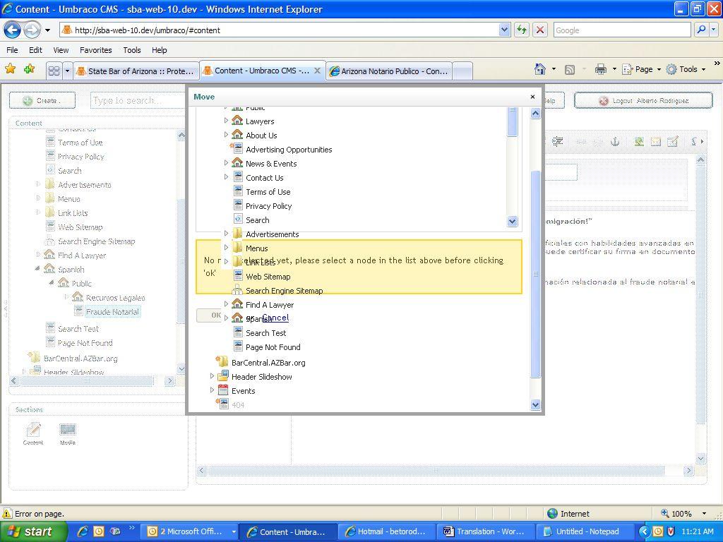Open the Media section icon
This screenshot has height=542, width=723.
(x=68, y=434)
